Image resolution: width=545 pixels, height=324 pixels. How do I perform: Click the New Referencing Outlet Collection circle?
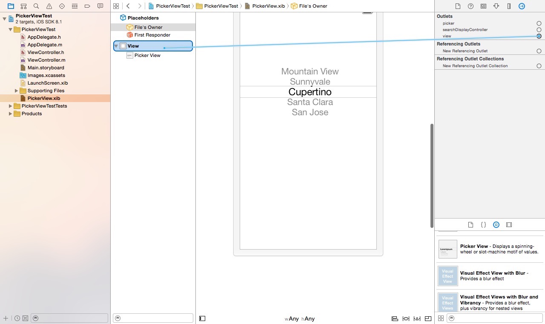[539, 66]
